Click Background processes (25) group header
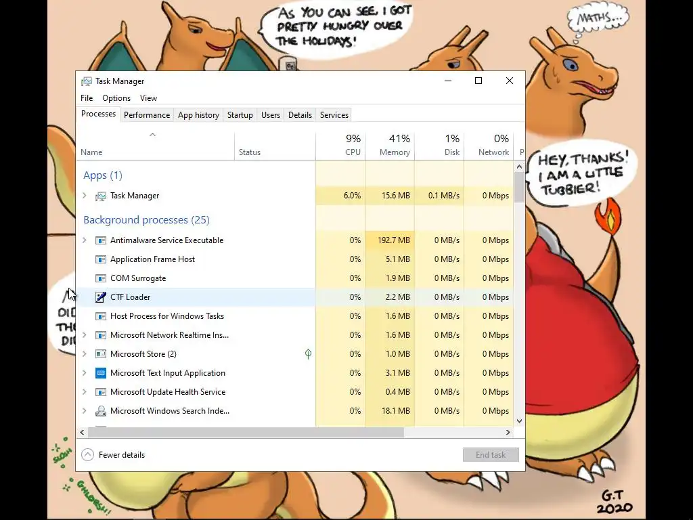 click(146, 220)
